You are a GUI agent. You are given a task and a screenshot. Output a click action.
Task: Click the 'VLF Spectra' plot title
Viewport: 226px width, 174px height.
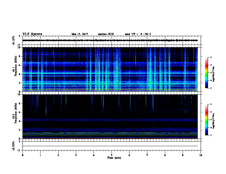(32, 34)
